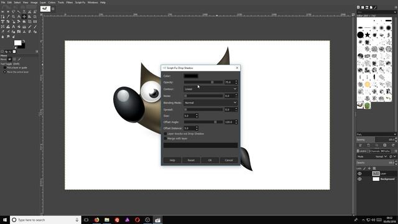Select the Scissors Select tool
The width and height of the screenshot is (398, 224).
point(29,12)
